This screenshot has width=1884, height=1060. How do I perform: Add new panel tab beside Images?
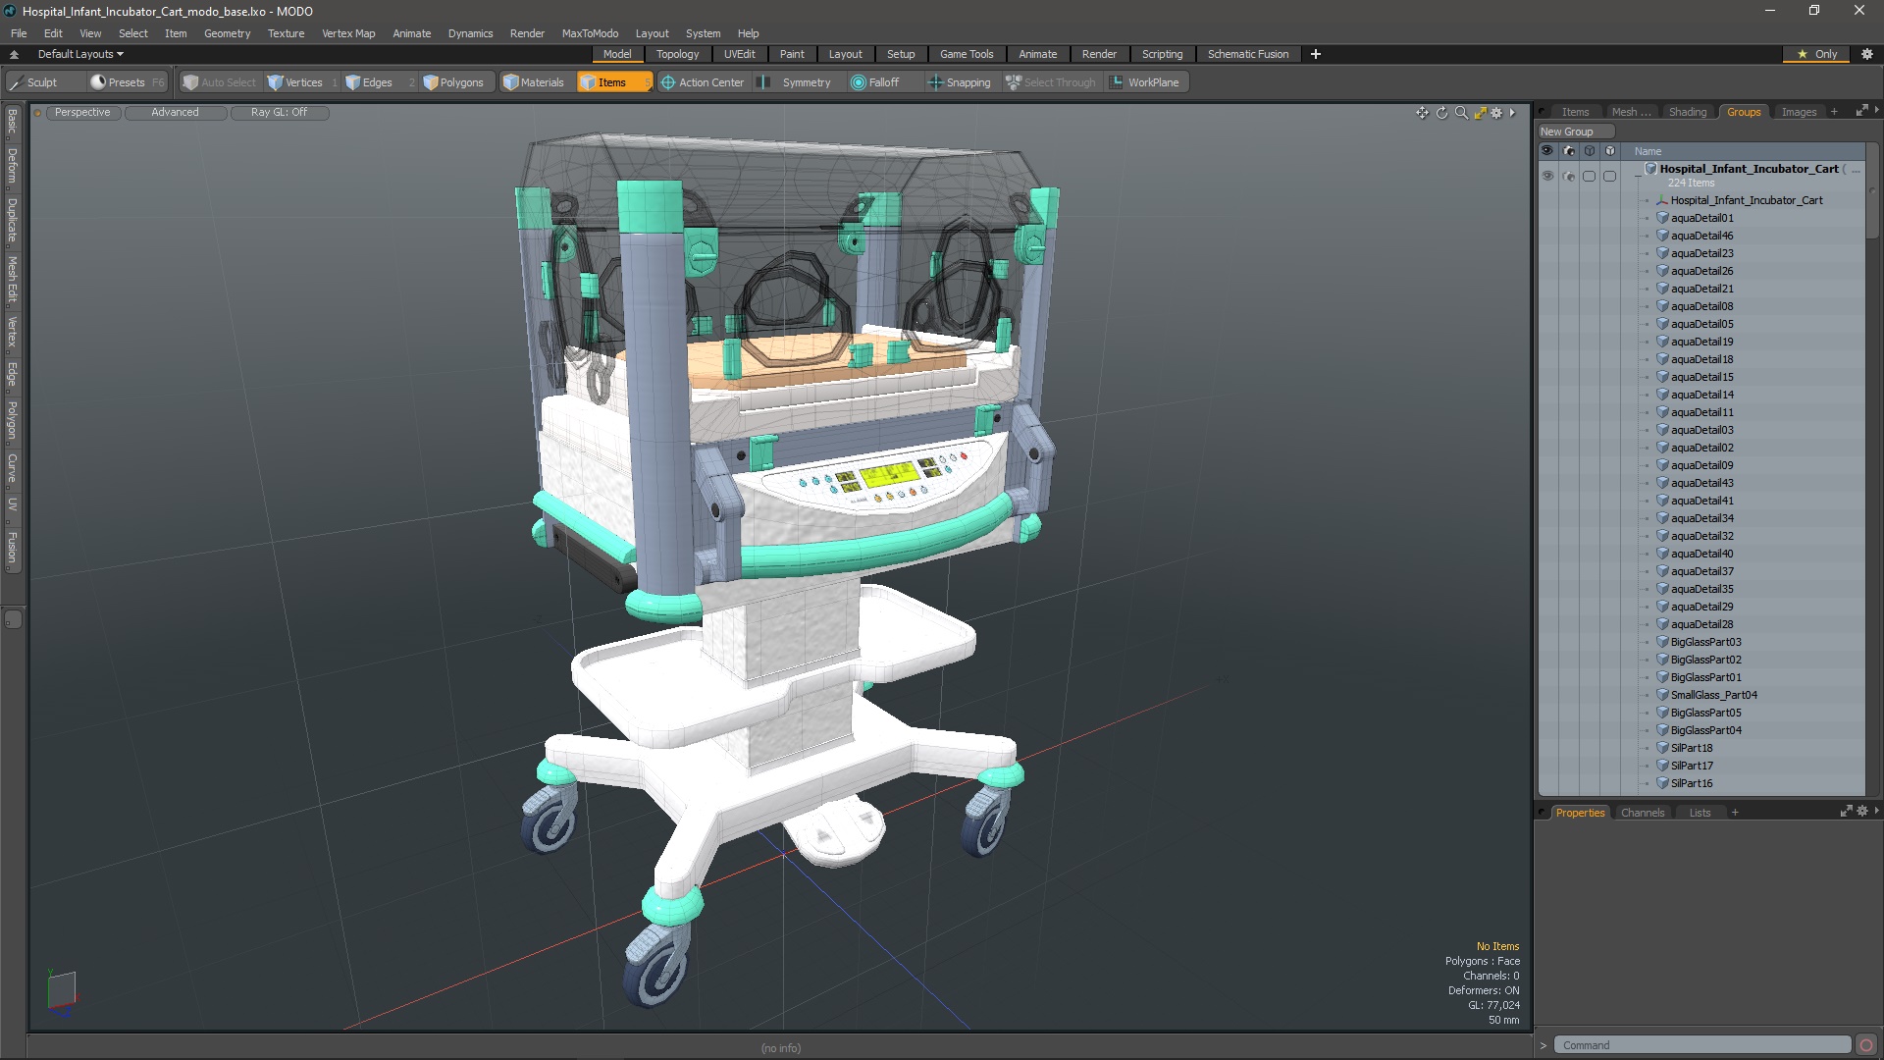point(1834,112)
